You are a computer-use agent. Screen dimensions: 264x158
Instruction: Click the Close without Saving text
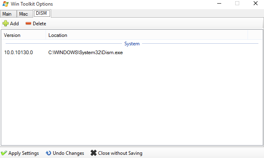point(120,153)
